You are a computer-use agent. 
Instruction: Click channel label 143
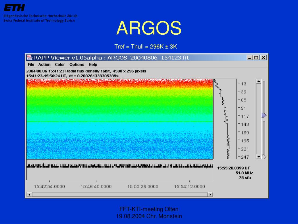pyautogui.click(x=245, y=125)
